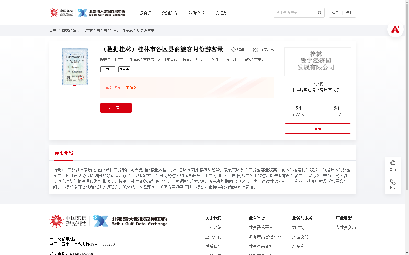Click the footer China-ASEAN Information Harbor logo
The width and height of the screenshot is (409, 255).
68,221
